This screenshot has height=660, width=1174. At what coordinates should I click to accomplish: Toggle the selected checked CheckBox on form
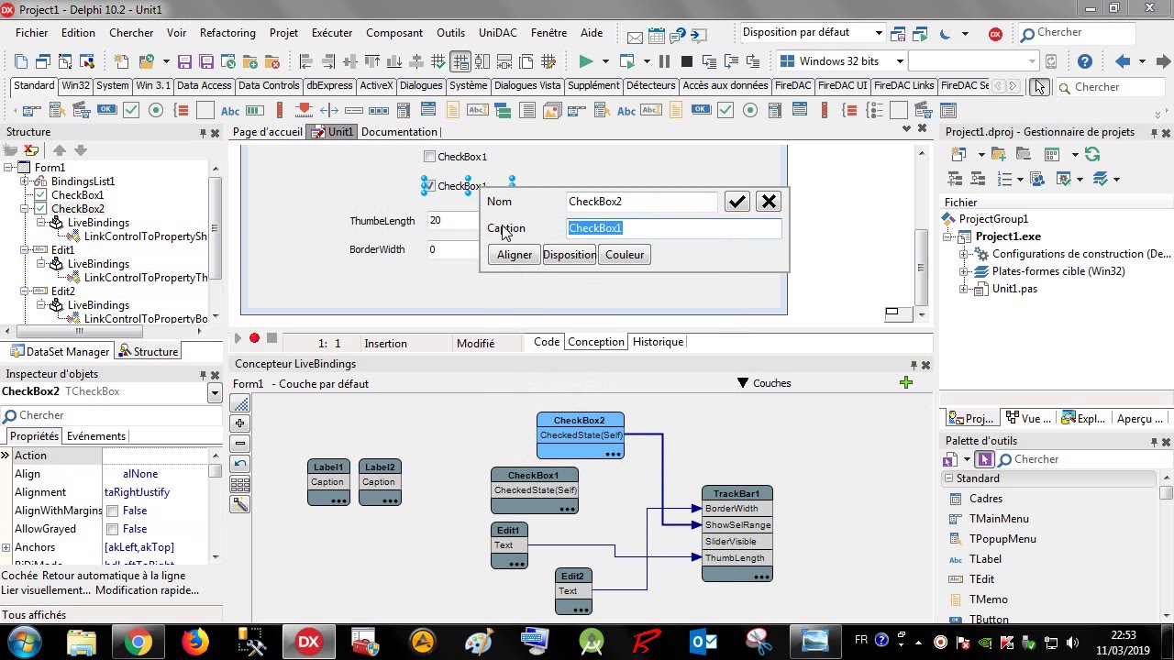click(427, 186)
